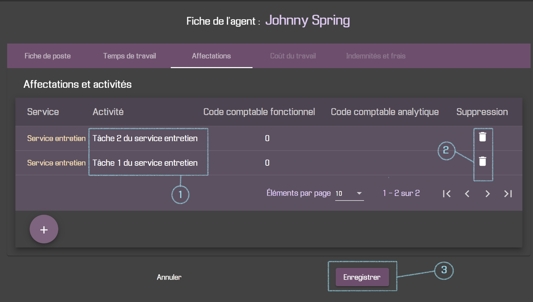Add a new affectation with plus button

click(x=44, y=229)
